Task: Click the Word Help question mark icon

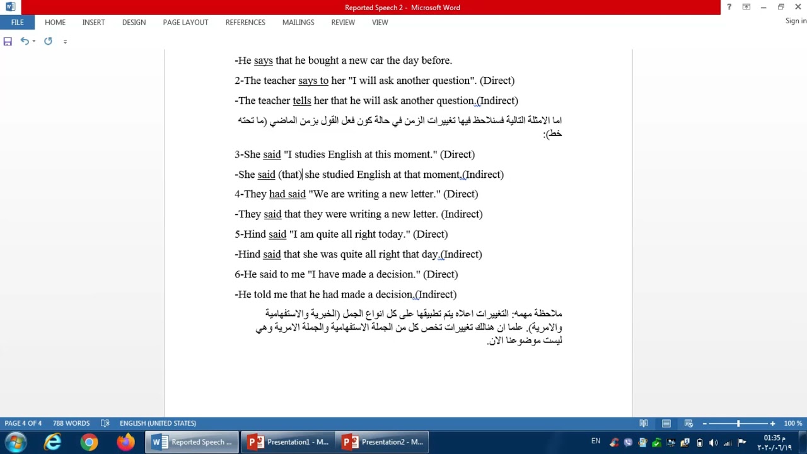Action: pyautogui.click(x=729, y=7)
